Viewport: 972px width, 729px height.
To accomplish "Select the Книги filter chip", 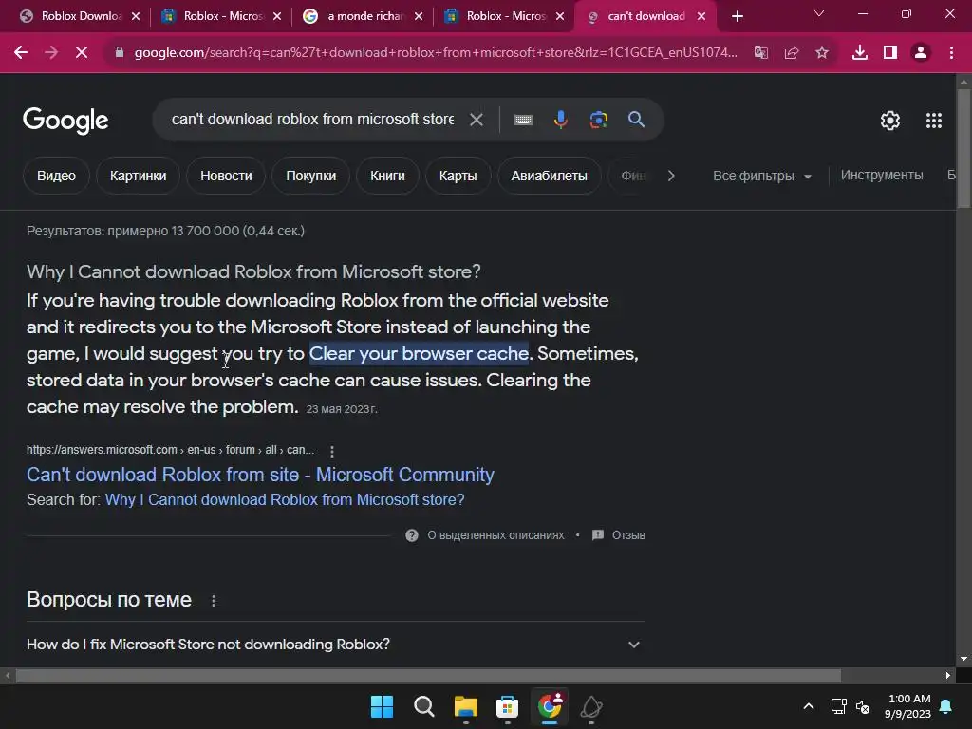I will (387, 176).
